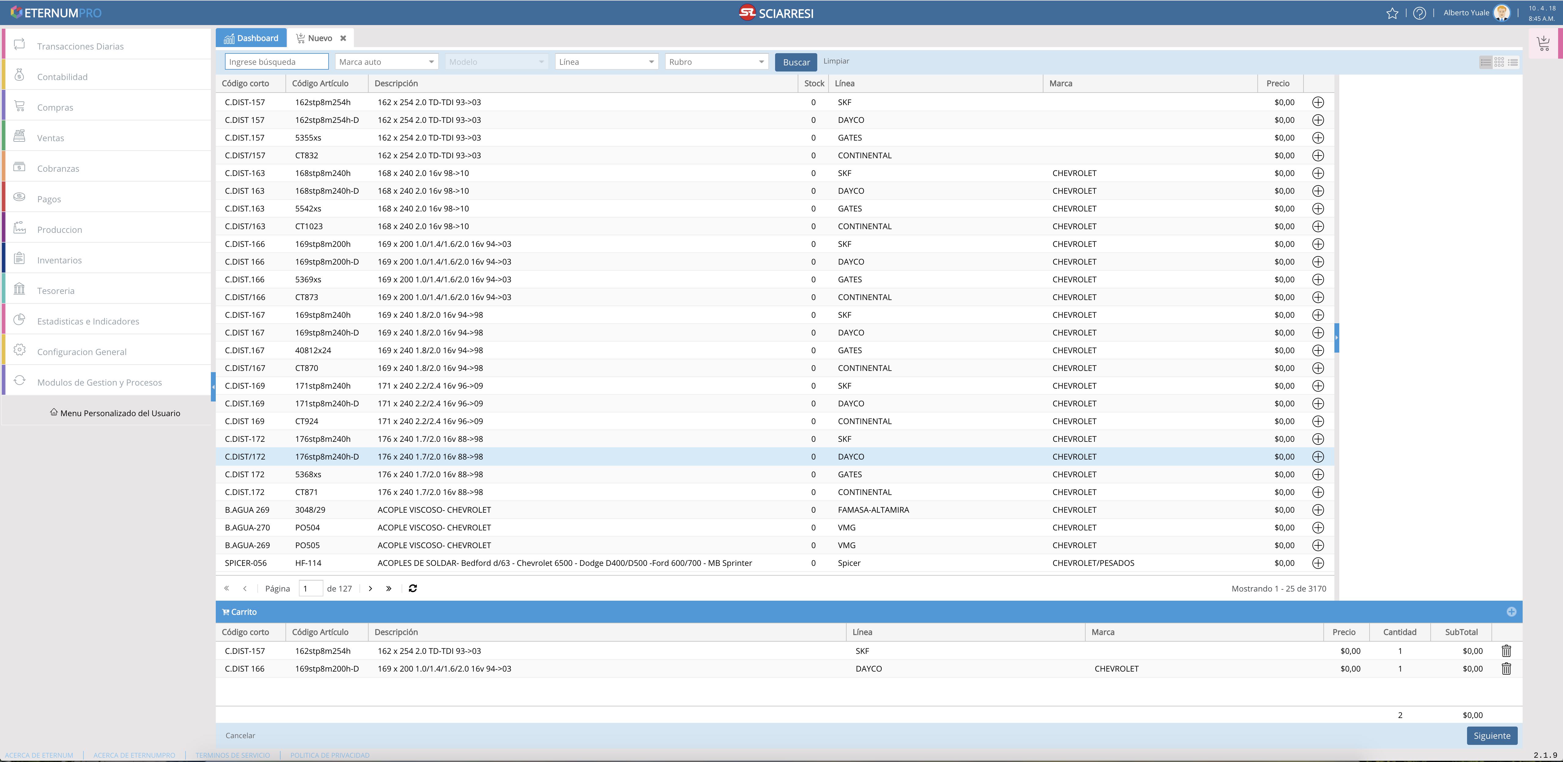Delete cart item C.DIST 166 with trash icon

tap(1506, 669)
